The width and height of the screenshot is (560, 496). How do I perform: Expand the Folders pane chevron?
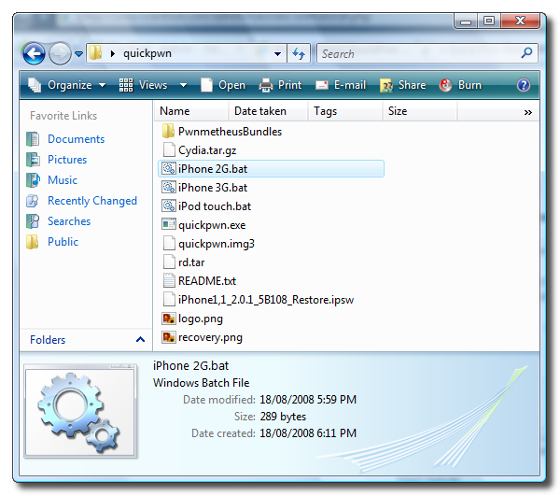[x=140, y=340]
